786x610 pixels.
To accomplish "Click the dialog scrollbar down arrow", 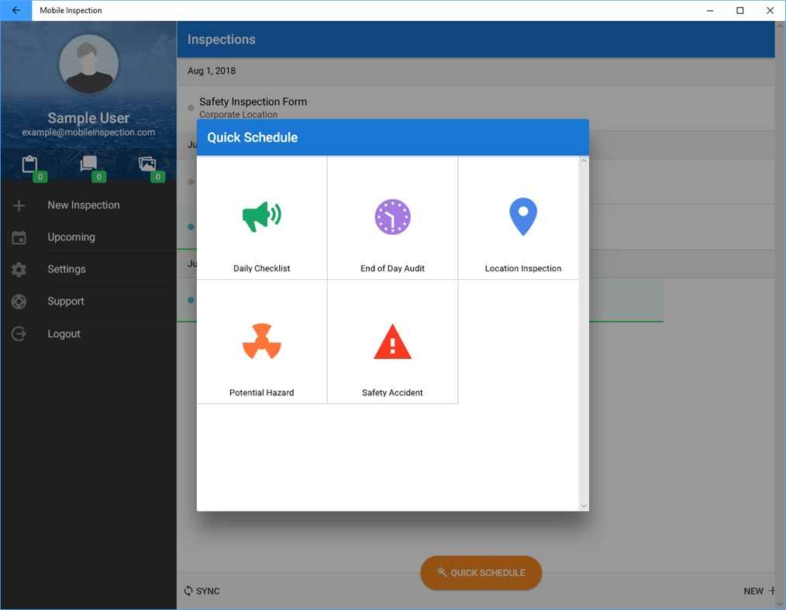I will (584, 505).
